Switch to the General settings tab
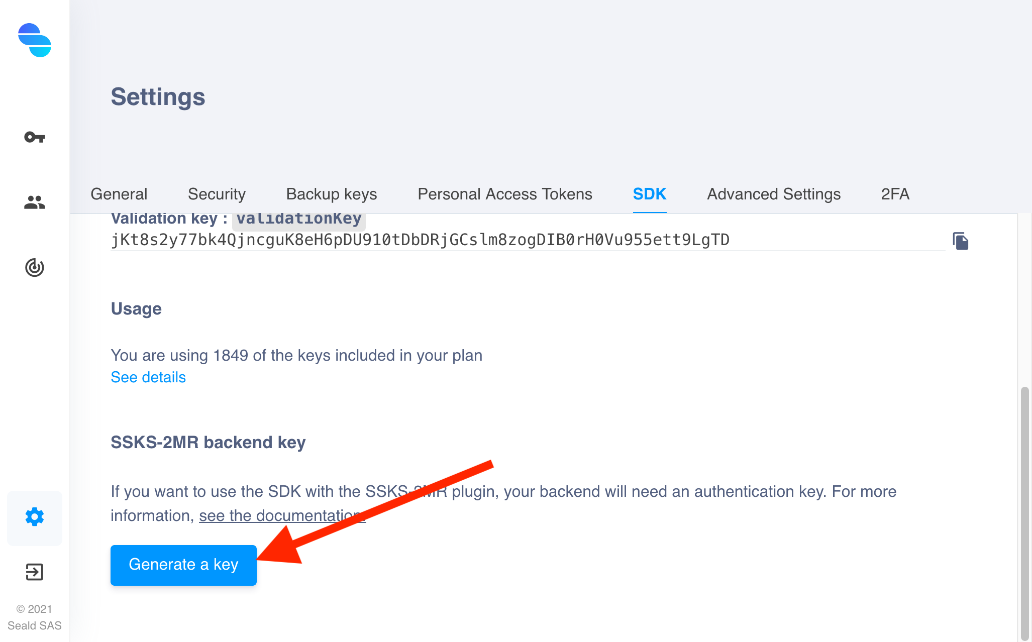The width and height of the screenshot is (1032, 642). tap(119, 194)
